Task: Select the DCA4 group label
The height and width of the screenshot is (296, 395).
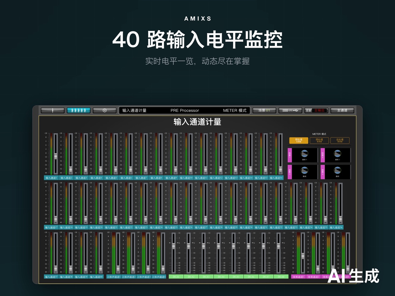Action: (221, 277)
